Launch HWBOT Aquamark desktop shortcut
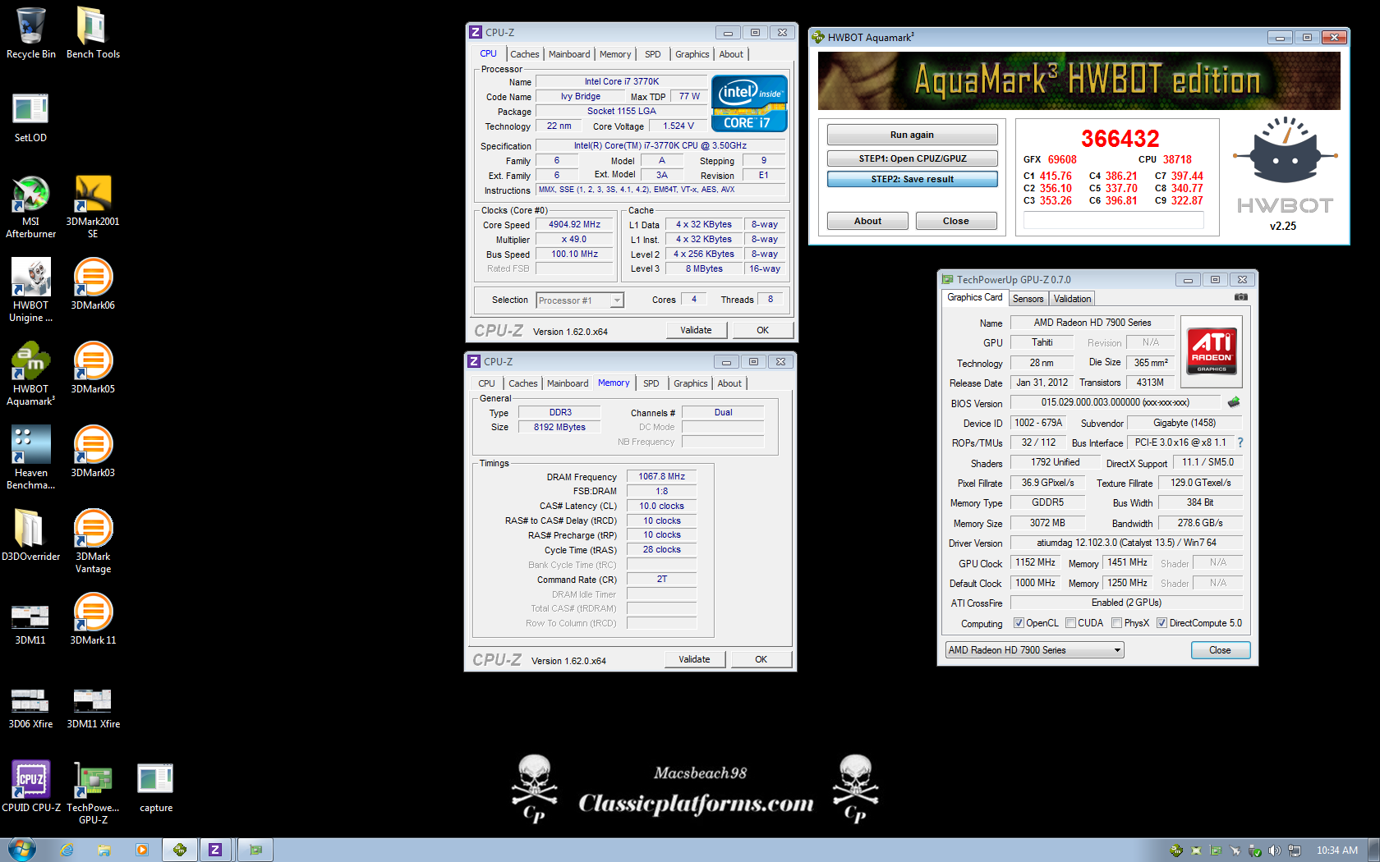 31,374
